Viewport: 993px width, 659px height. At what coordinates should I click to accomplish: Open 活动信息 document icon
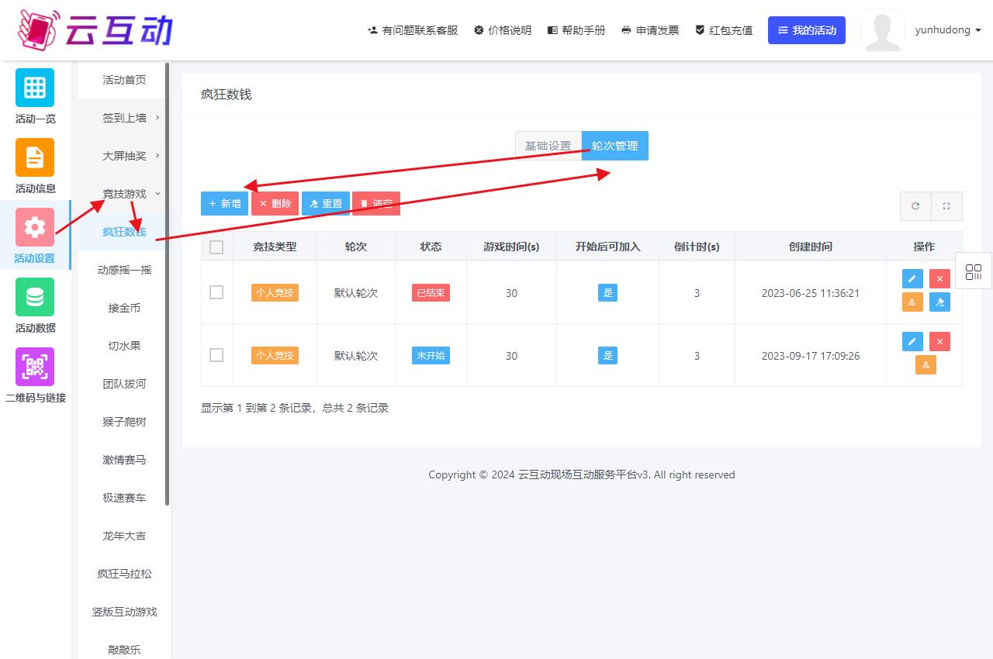pos(35,157)
